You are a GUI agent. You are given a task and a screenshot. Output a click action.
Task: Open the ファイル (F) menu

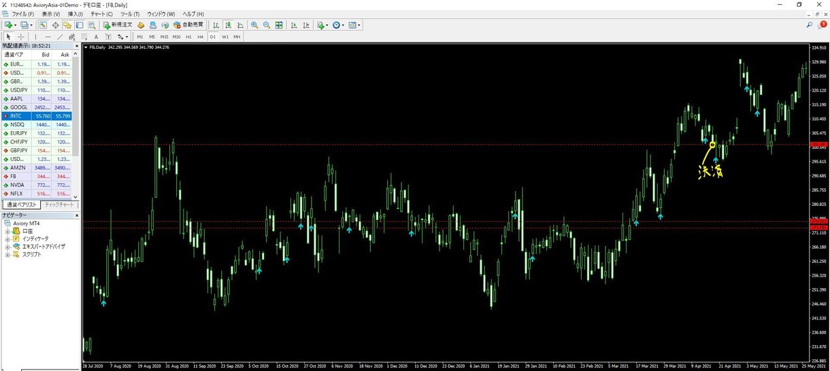22,14
